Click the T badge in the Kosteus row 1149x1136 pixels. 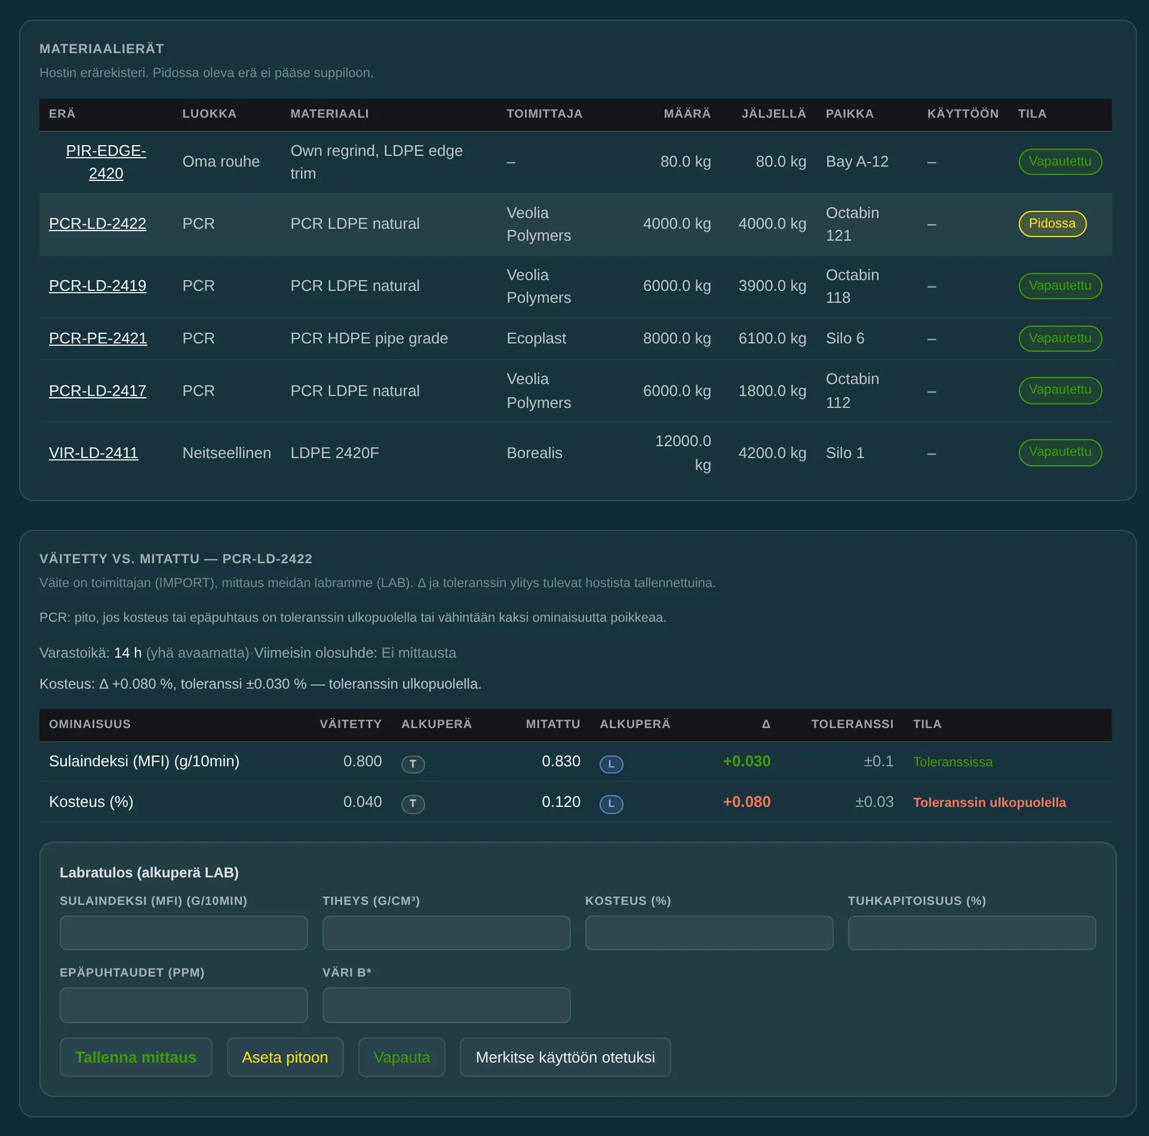(x=413, y=804)
